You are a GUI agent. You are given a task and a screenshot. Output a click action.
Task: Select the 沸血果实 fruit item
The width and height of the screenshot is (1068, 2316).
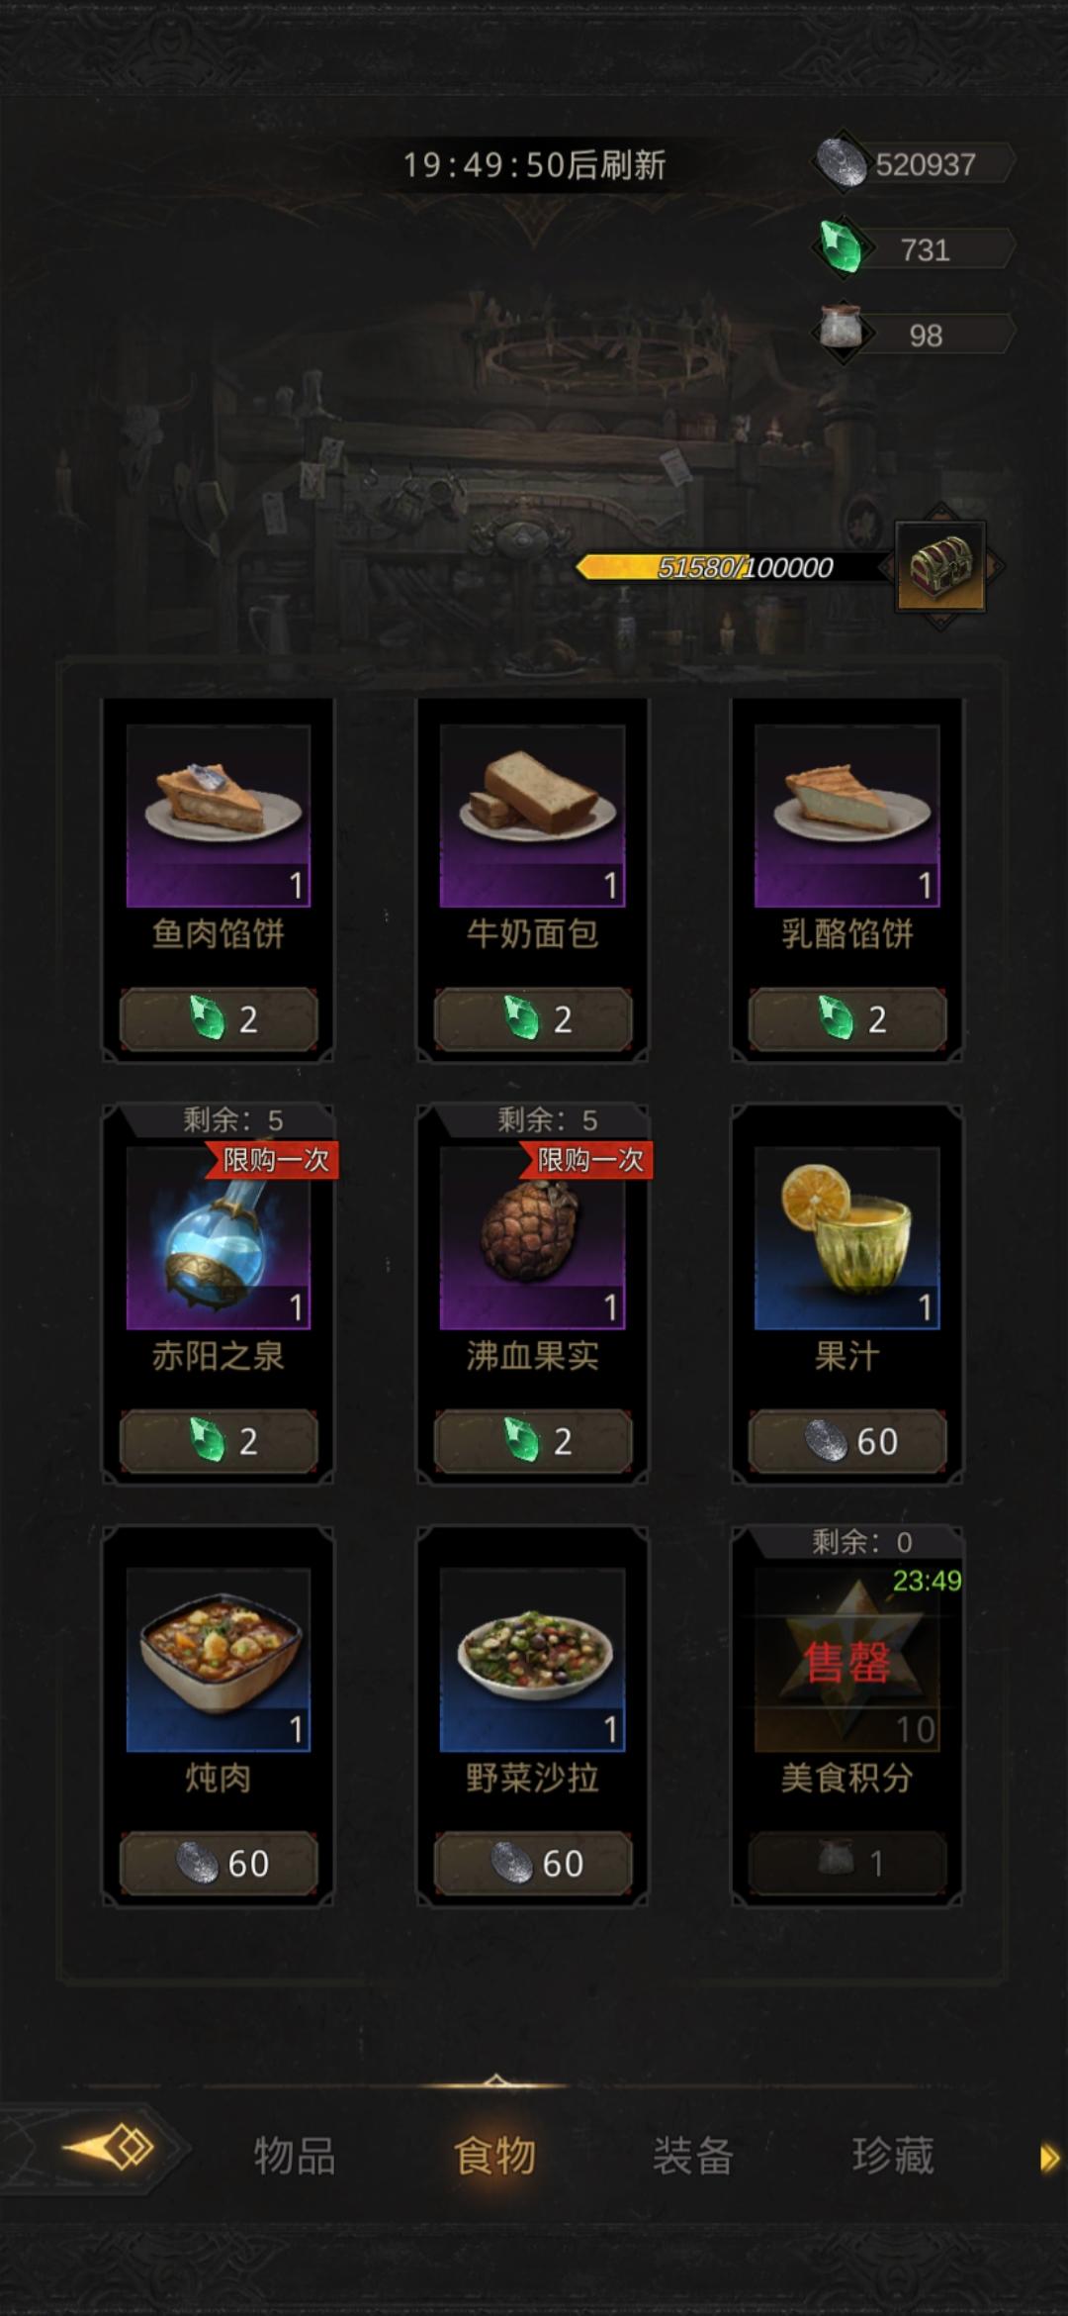[532, 1237]
